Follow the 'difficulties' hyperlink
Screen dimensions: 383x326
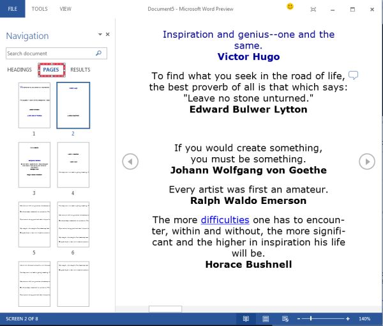coord(225,220)
